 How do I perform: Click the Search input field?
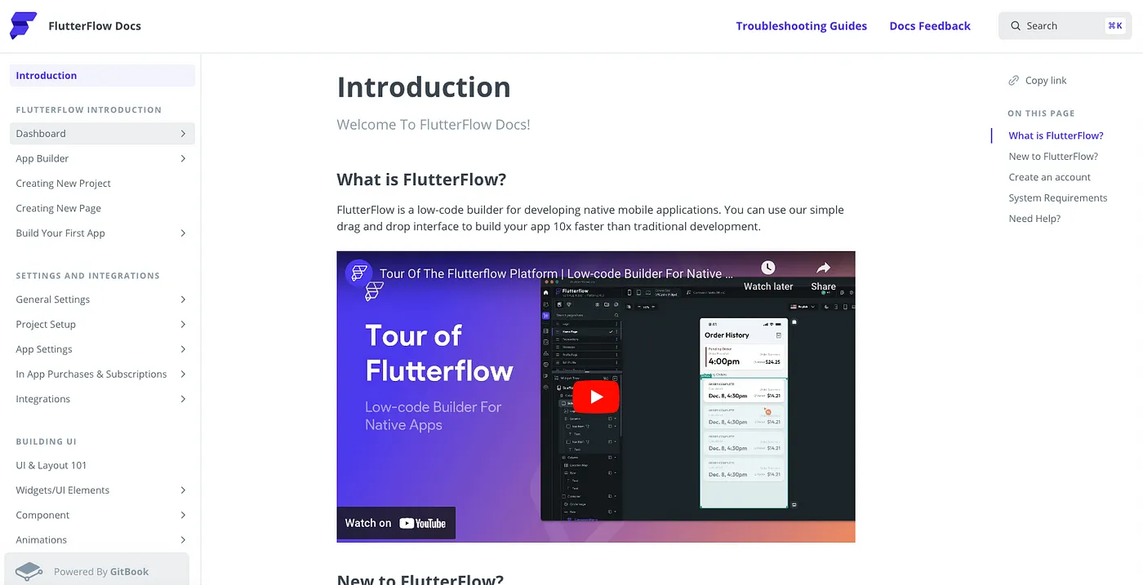(1061, 26)
